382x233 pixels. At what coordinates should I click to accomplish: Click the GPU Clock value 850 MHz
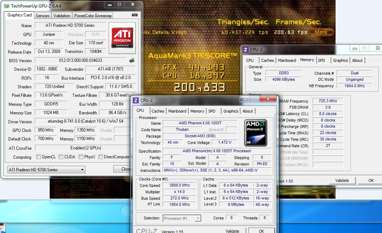click(x=45, y=130)
